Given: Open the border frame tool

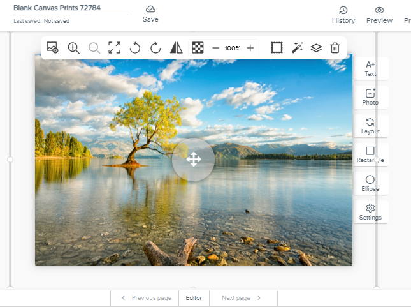Looking at the screenshot, I should pos(277,48).
